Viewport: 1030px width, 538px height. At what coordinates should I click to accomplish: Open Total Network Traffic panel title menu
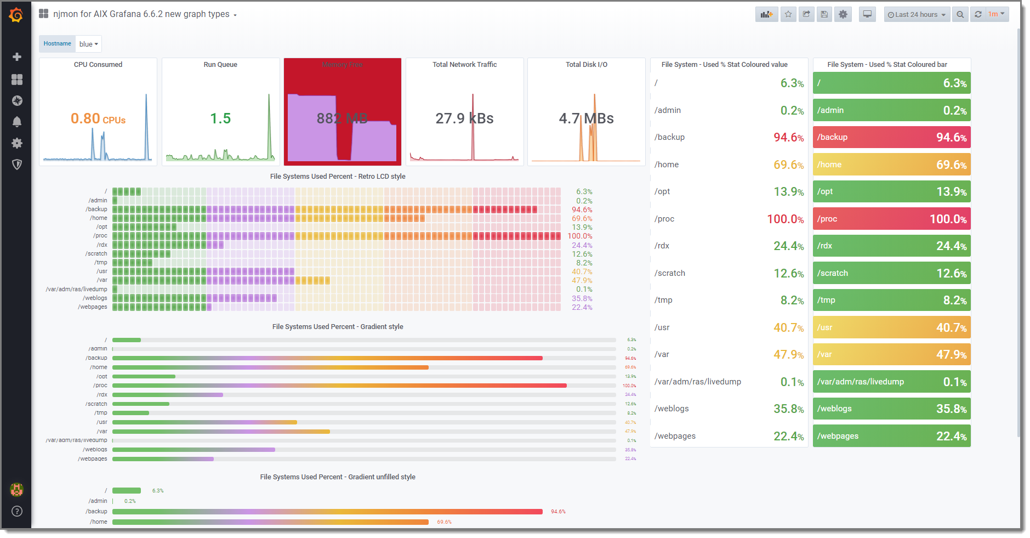click(465, 65)
